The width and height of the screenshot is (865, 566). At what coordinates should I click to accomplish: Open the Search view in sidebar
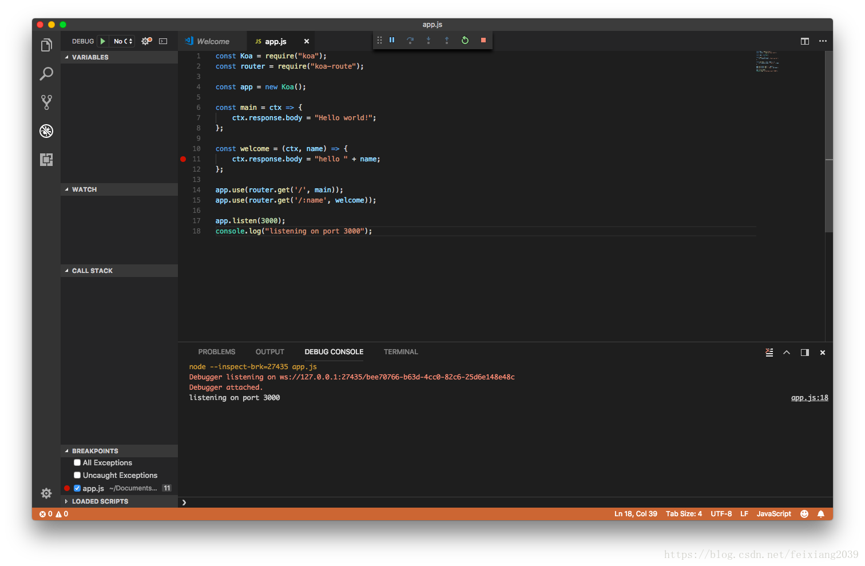[x=46, y=74]
